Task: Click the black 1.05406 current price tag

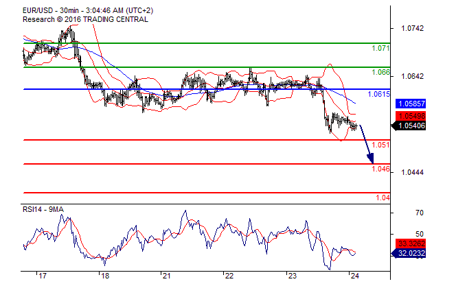Action: pos(409,126)
